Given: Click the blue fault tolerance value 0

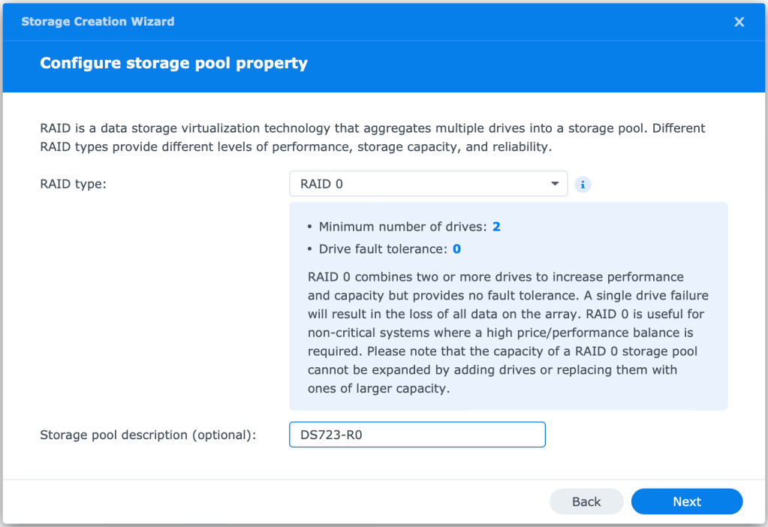Looking at the screenshot, I should point(456,248).
